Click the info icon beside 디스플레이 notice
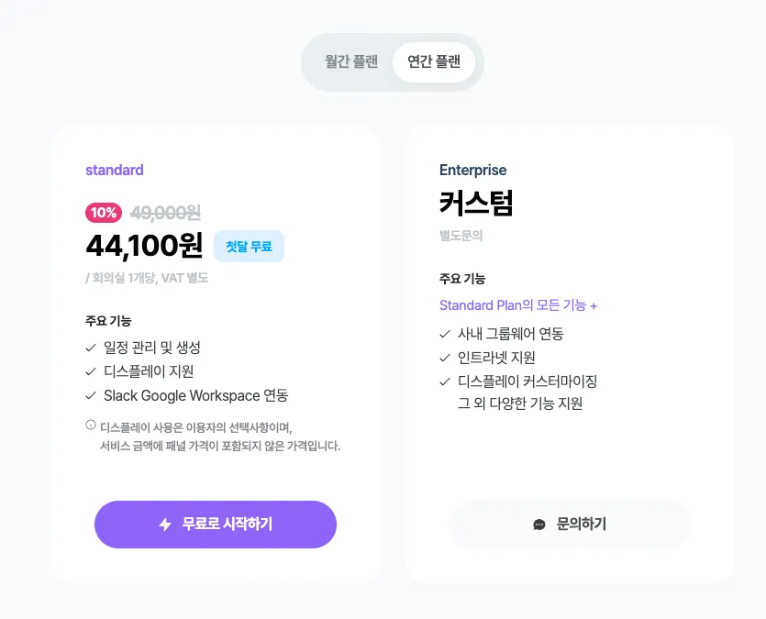 tap(91, 425)
